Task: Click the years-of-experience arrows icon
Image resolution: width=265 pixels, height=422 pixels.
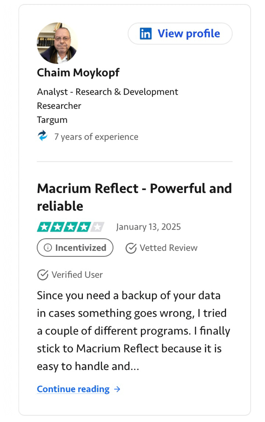Action: [x=42, y=136]
